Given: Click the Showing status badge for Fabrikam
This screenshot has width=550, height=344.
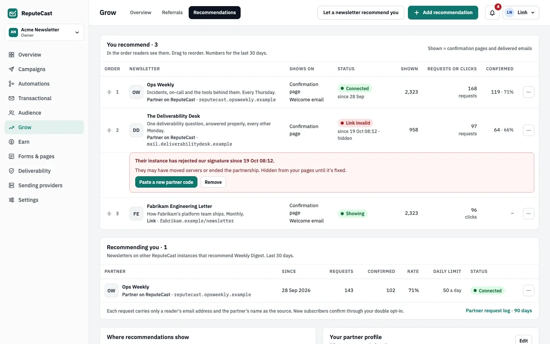Looking at the screenshot, I should 353,214.
